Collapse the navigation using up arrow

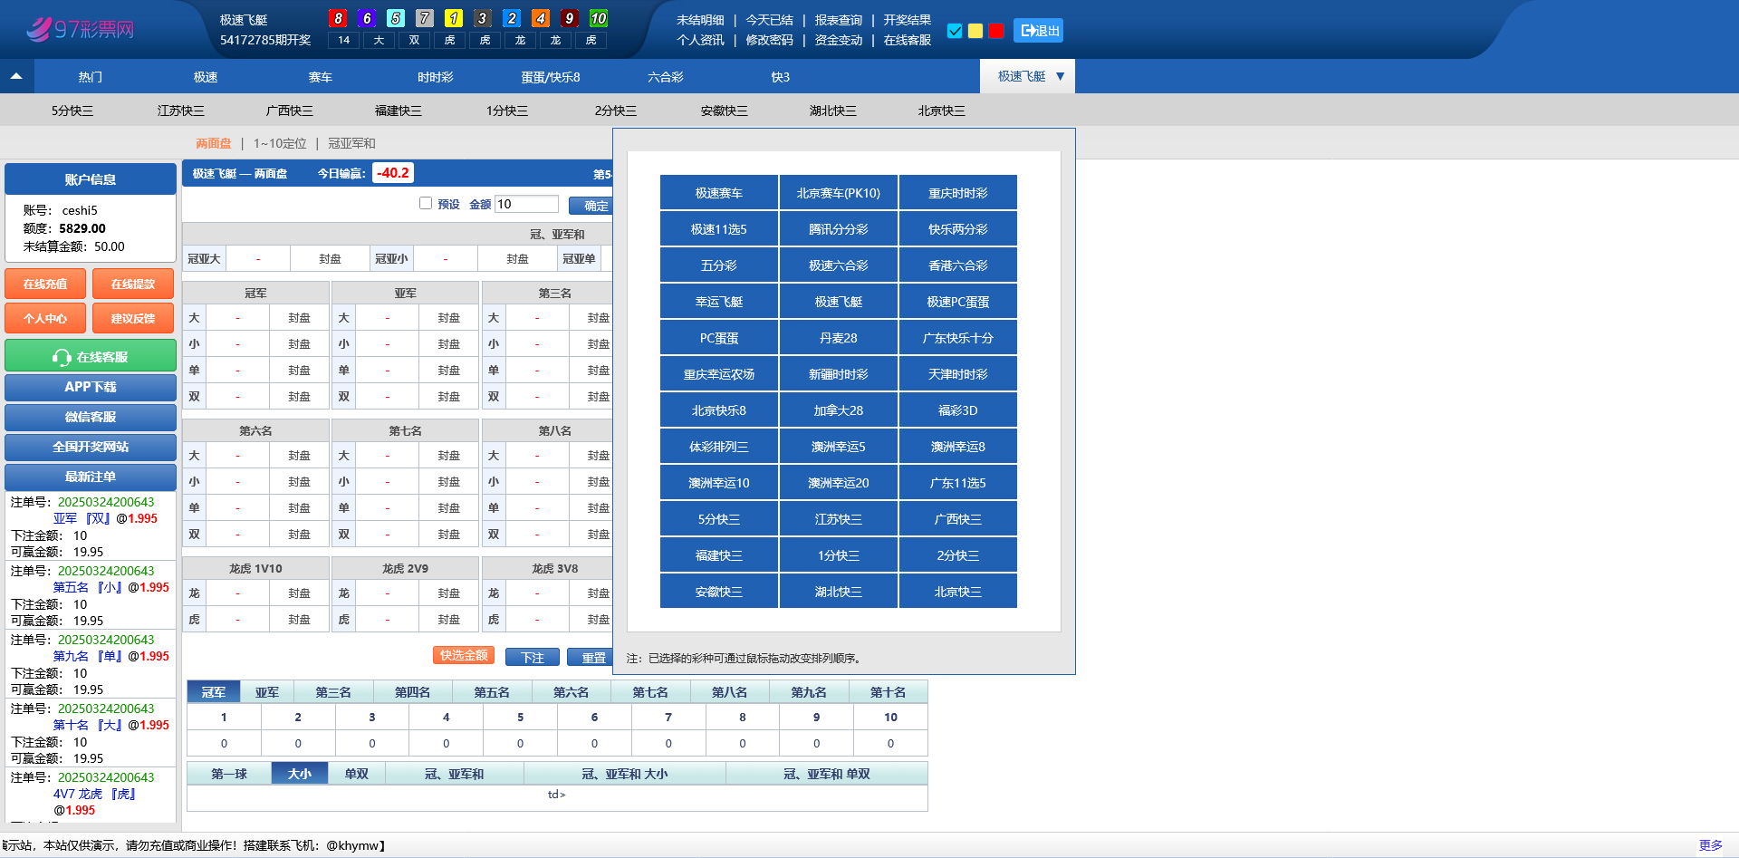click(x=16, y=77)
